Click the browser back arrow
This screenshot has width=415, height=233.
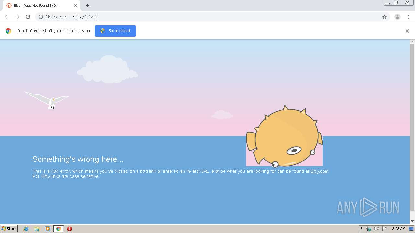point(7,17)
